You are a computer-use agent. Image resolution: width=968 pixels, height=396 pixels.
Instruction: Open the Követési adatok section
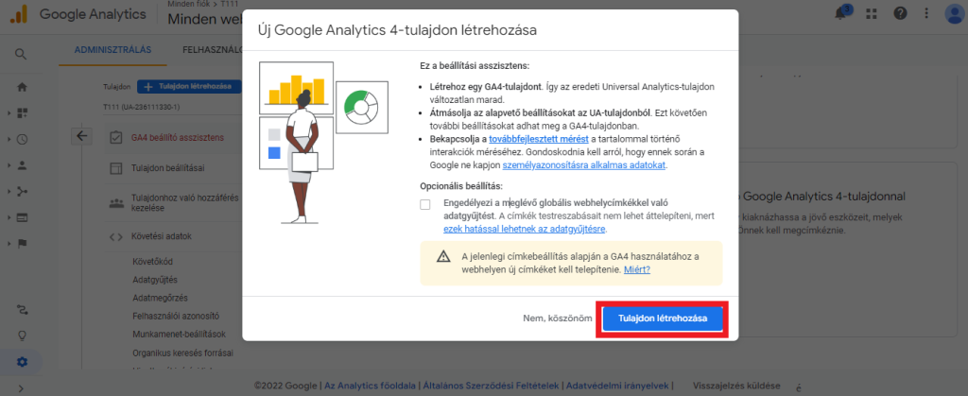[x=161, y=236]
